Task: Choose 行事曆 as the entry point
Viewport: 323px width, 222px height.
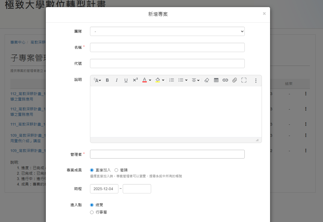Action: click(92, 212)
